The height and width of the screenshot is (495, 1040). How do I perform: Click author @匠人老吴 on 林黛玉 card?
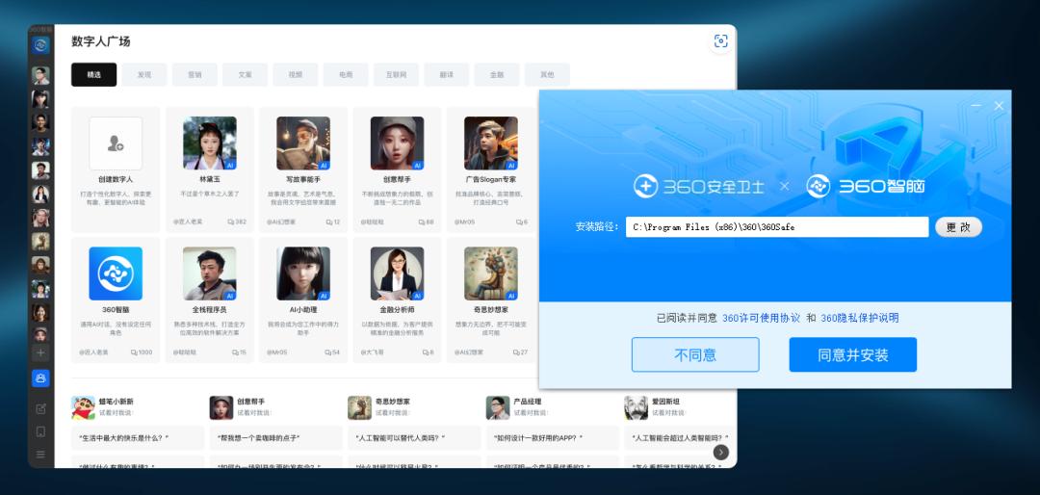click(x=189, y=221)
